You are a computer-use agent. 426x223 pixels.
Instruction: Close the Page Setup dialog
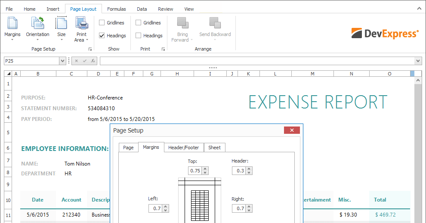[292, 130]
